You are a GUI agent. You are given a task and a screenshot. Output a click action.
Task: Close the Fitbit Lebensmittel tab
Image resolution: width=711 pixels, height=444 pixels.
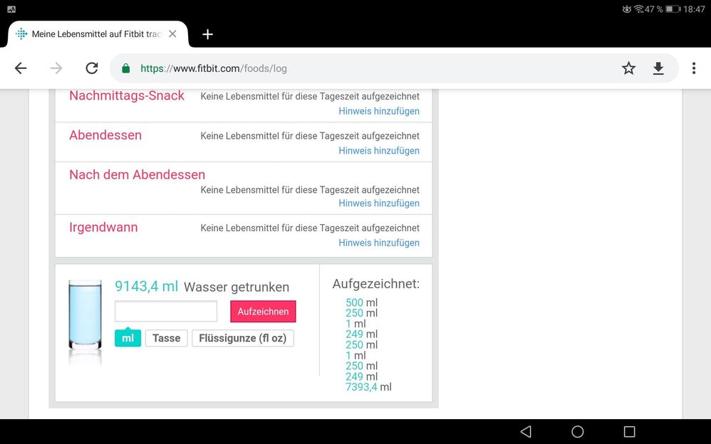pos(172,34)
